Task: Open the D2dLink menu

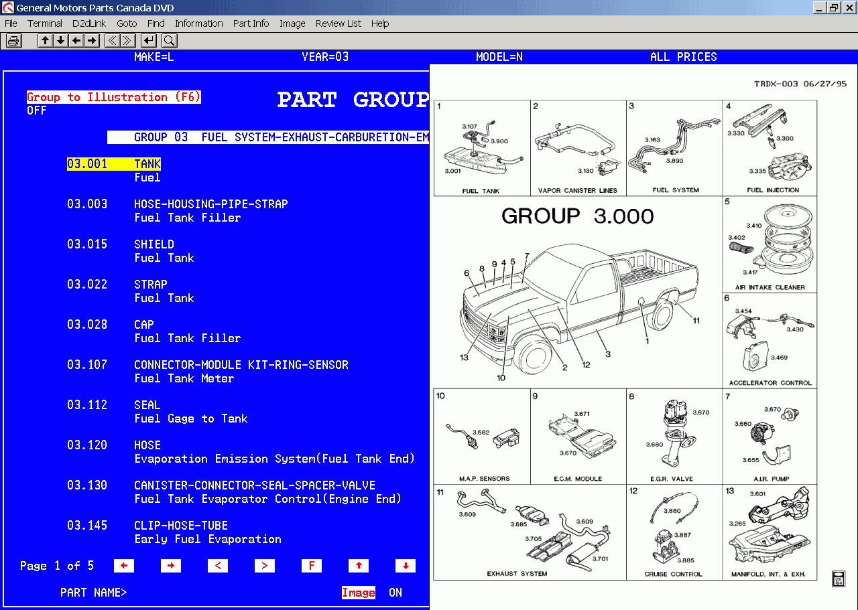Action: coord(89,23)
